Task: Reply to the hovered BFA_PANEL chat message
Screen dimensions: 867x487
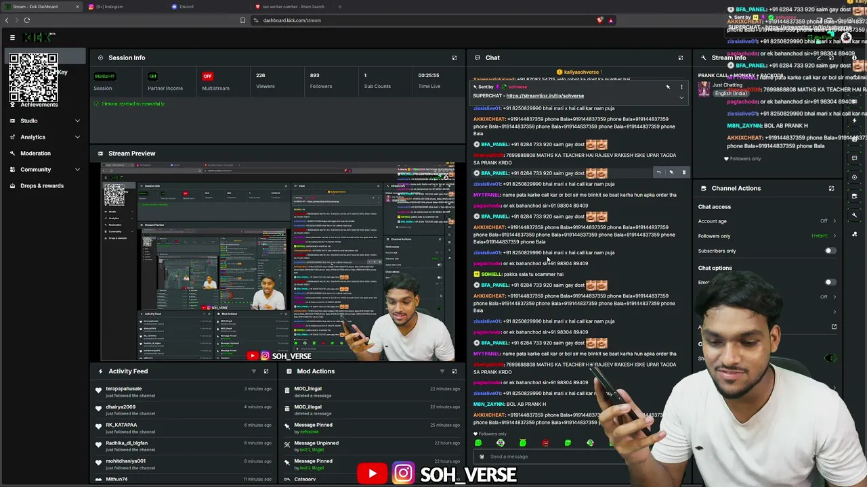Action: pos(658,172)
